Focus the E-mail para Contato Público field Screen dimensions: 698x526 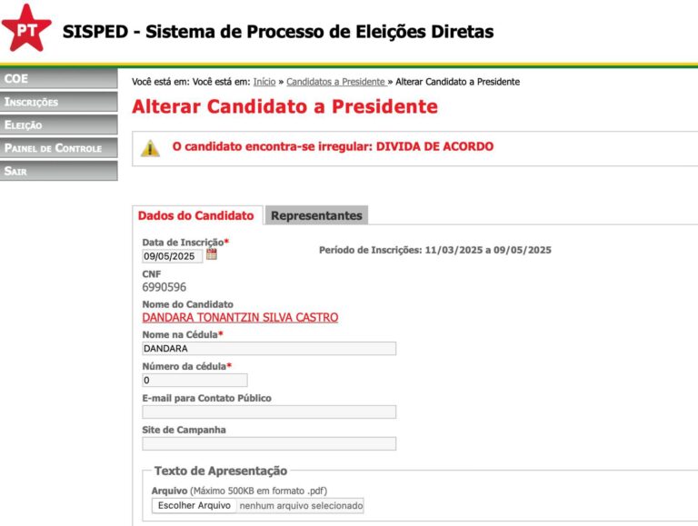(x=269, y=412)
